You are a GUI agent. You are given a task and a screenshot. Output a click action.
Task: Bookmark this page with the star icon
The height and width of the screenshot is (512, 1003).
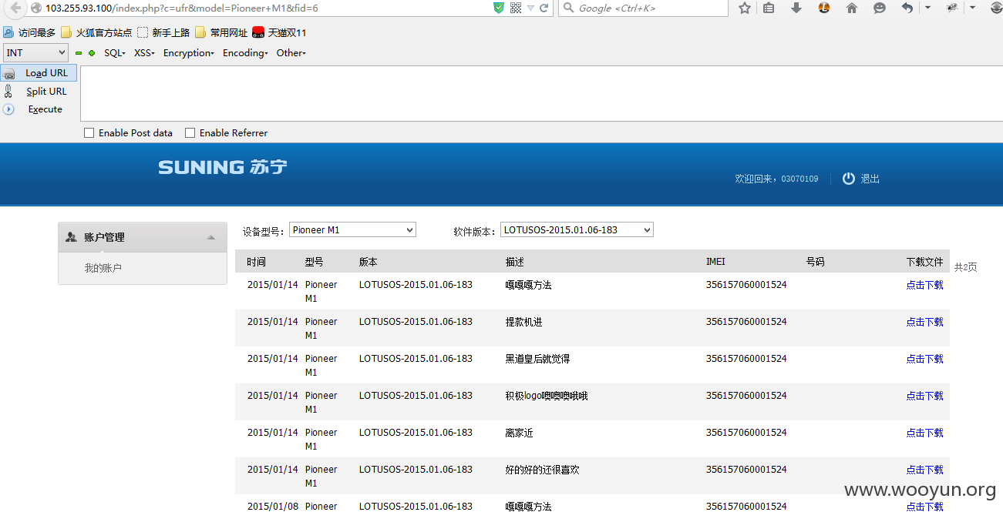coord(745,8)
